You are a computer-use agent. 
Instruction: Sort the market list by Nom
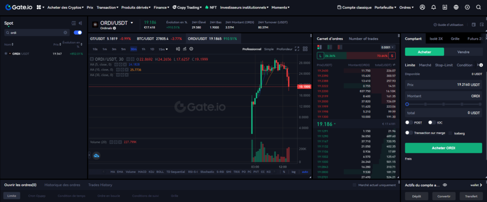[9, 44]
